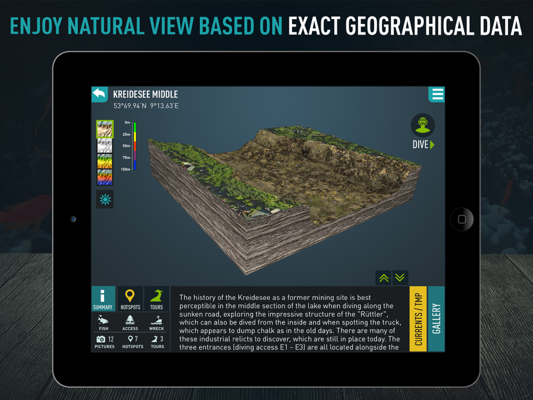The image size is (533, 400).
Task: Pick the blue-orange depth color map swatch
Action: [x=104, y=177]
